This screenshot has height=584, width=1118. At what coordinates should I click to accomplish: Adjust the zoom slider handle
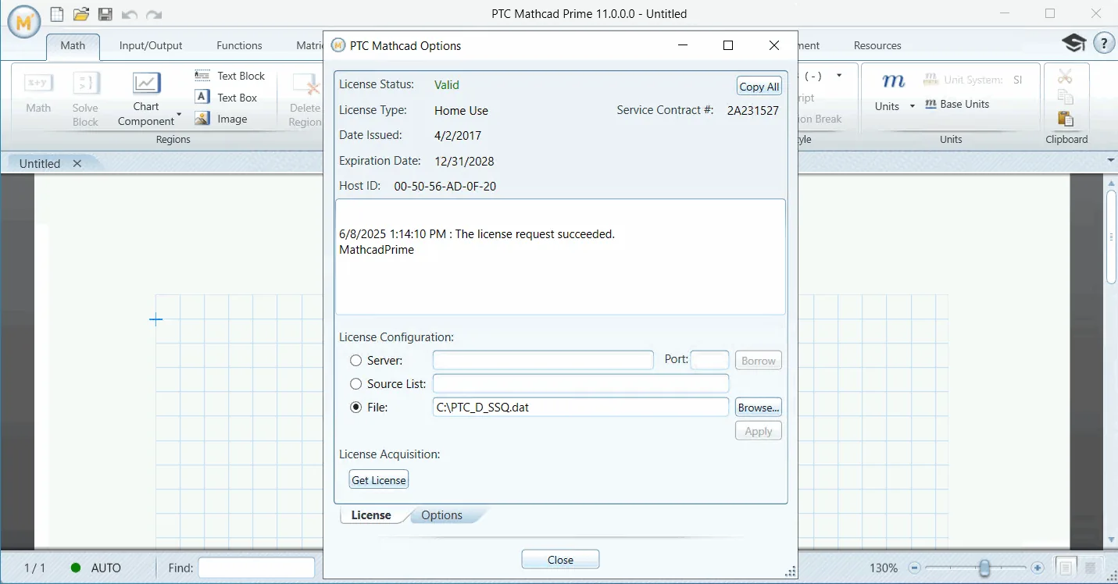[985, 568]
